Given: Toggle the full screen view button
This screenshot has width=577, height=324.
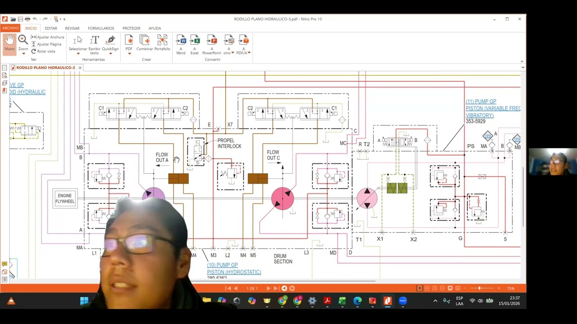Looking at the screenshot, I should pos(450,288).
